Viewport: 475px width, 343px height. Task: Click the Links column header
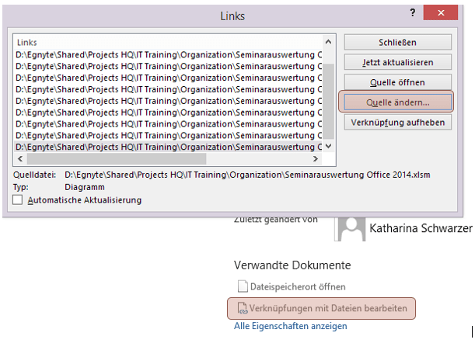point(27,43)
